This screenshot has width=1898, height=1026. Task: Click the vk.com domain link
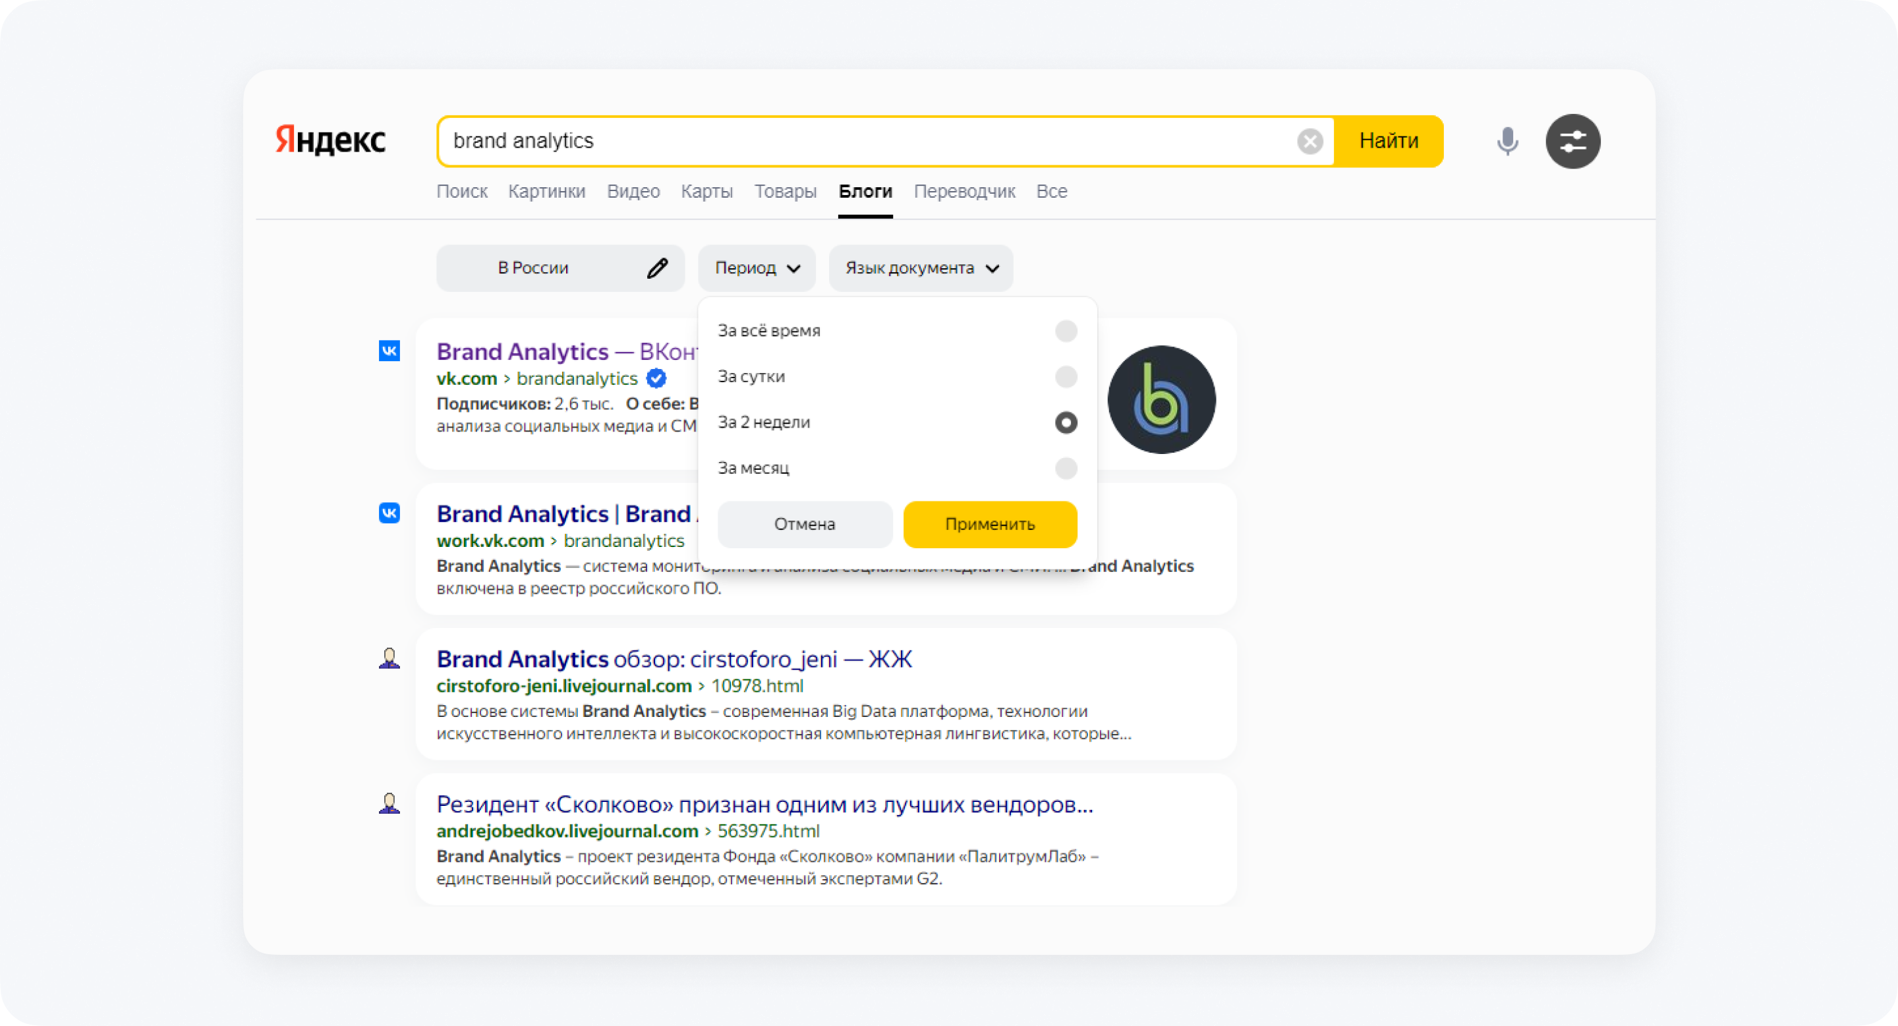[467, 379]
